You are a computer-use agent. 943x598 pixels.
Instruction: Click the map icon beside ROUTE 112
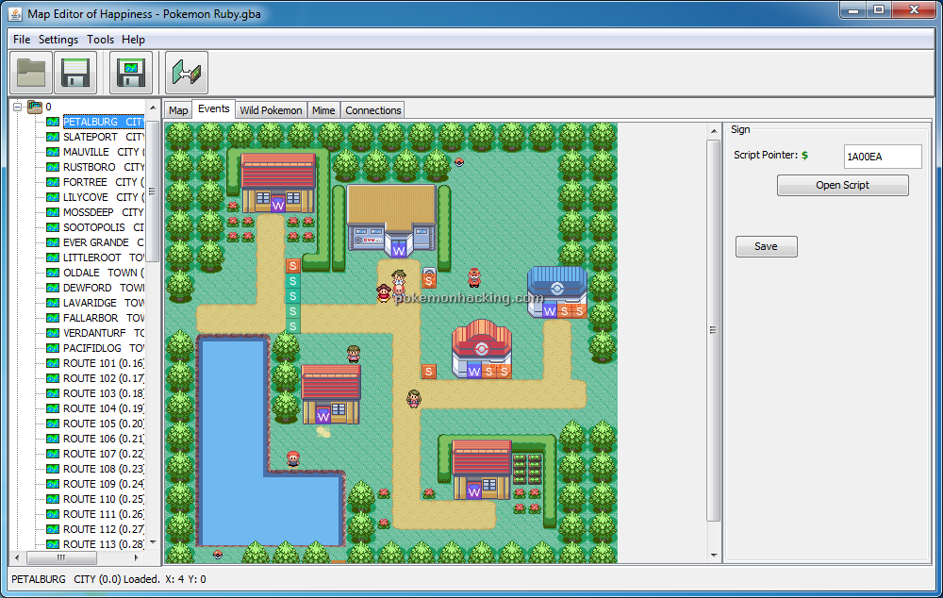tap(53, 529)
